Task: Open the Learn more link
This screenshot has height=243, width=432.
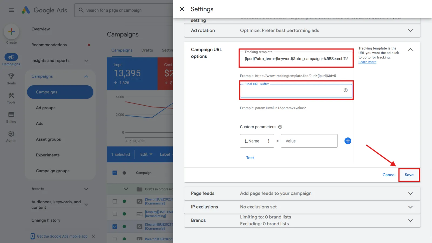Action: pyautogui.click(x=367, y=62)
